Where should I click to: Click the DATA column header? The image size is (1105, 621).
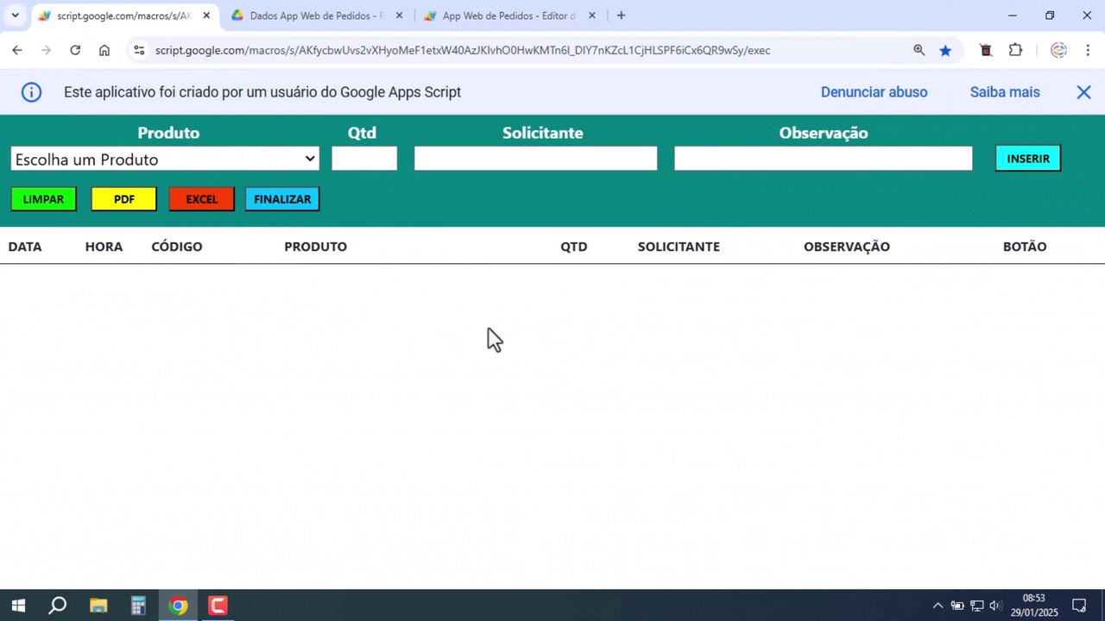(25, 247)
